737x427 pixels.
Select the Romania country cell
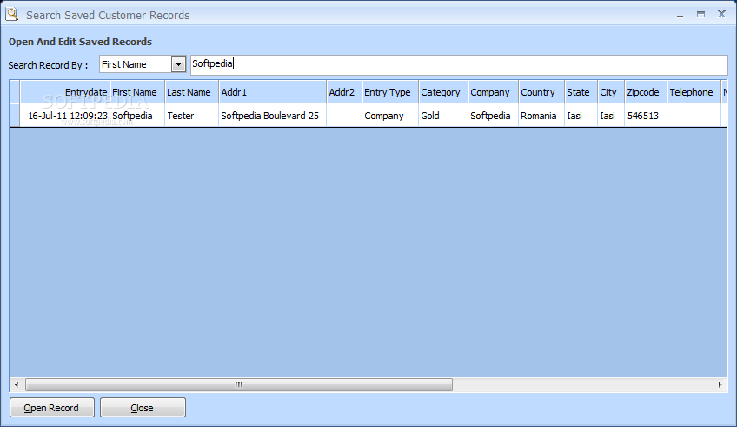pyautogui.click(x=541, y=116)
